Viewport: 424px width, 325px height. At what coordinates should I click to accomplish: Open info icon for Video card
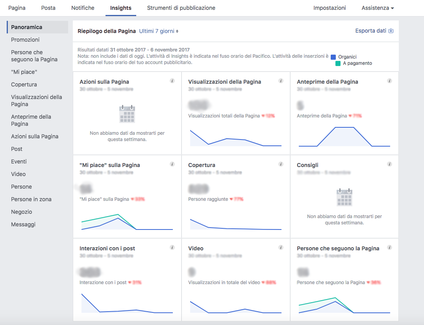point(281,248)
